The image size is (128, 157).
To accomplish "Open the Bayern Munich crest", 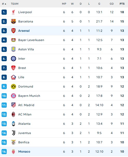I will pyautogui.click(x=13, y=96).
